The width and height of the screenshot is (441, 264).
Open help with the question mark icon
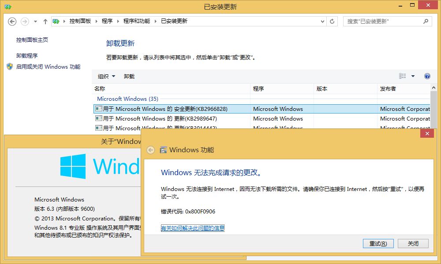427,76
